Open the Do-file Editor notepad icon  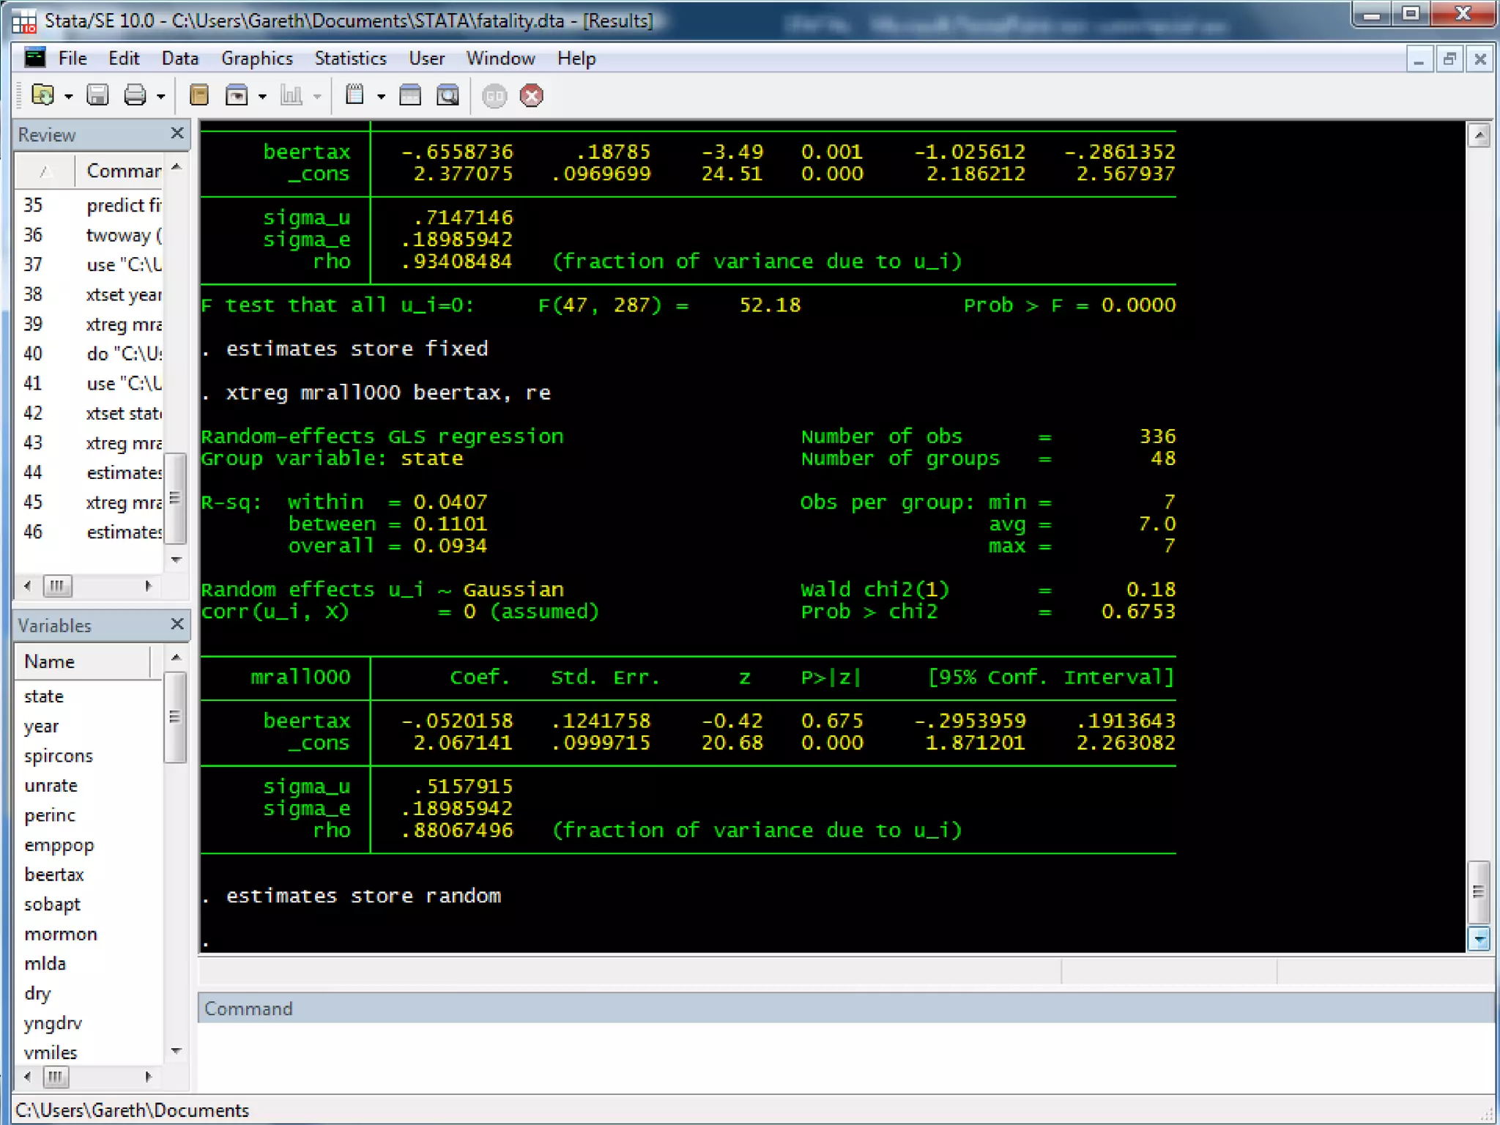coord(354,95)
